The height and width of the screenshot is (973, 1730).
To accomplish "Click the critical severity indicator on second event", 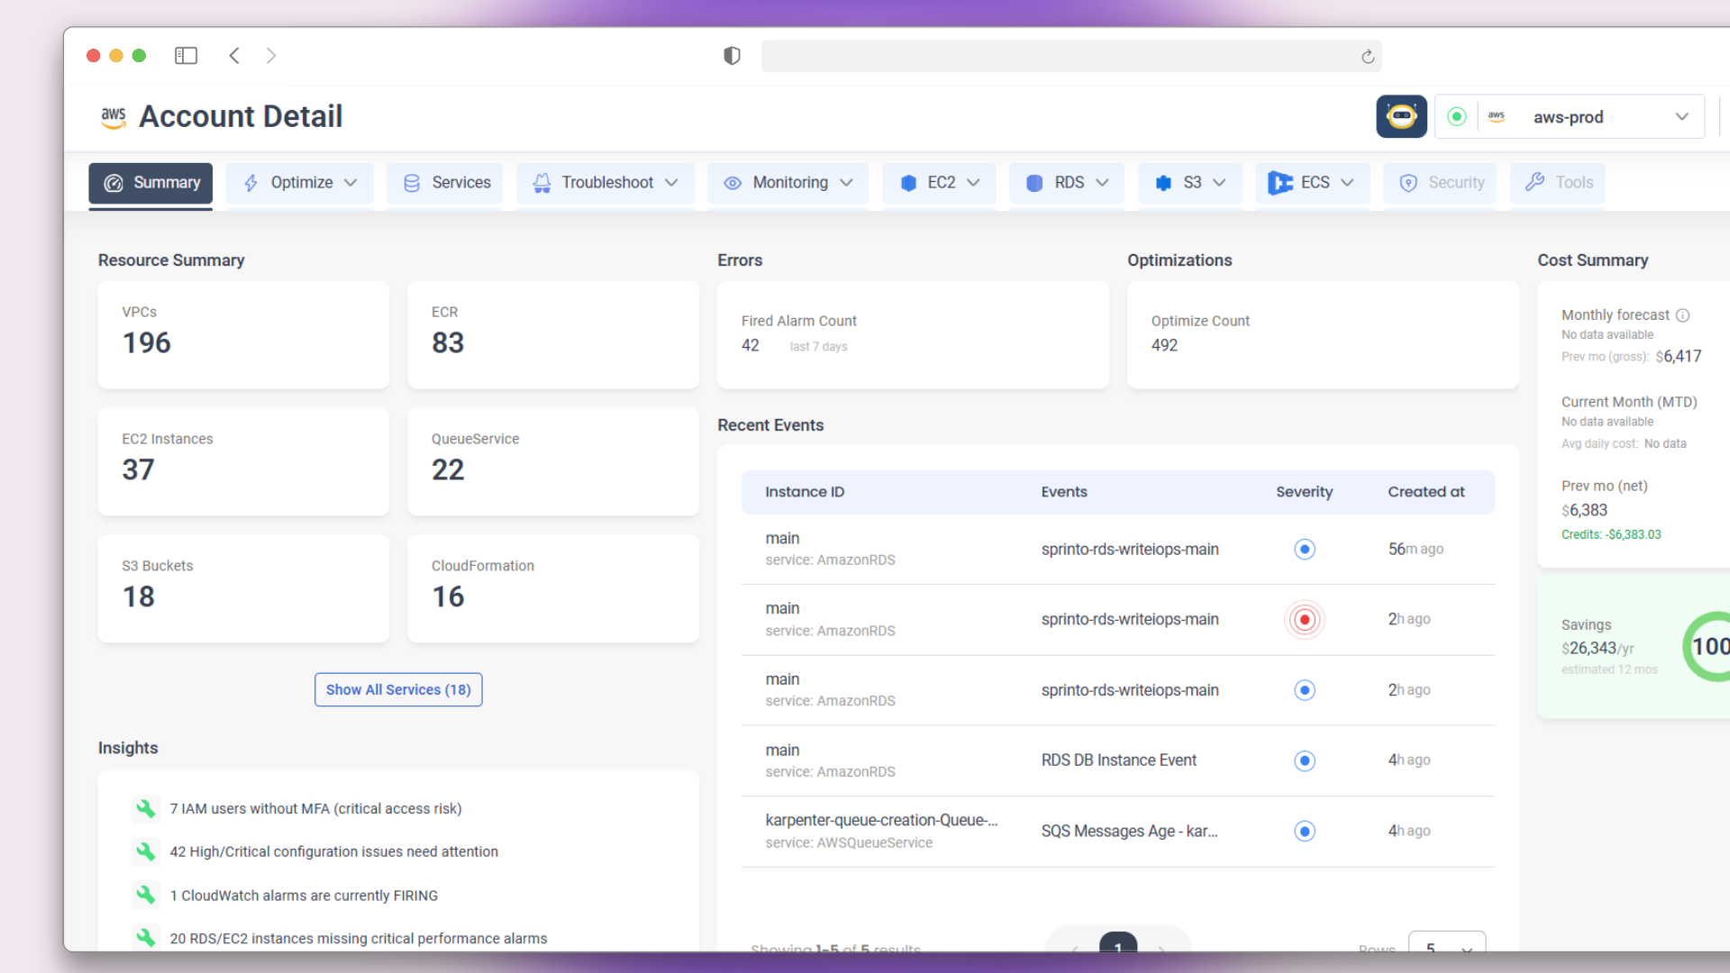I will coord(1304,619).
